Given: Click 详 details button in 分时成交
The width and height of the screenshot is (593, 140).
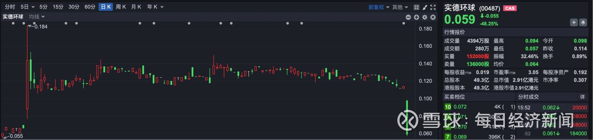Looking at the screenshot, I should (582, 97).
